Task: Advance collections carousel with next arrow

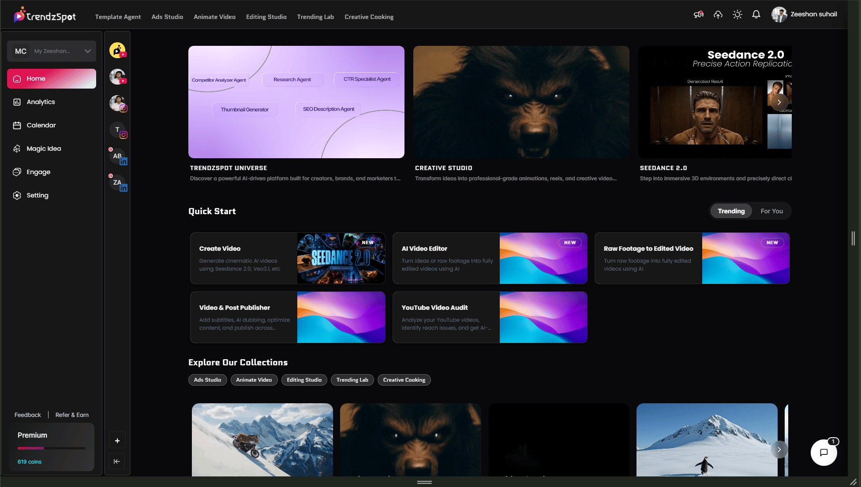Action: [x=779, y=450]
